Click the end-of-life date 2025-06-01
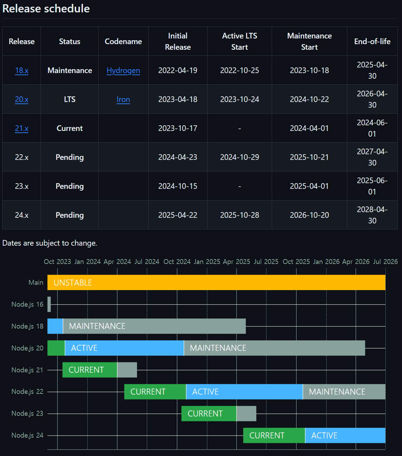 point(372,186)
